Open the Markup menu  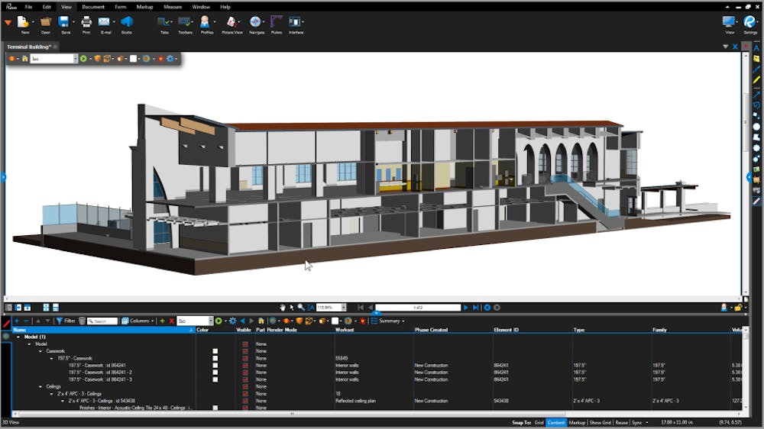pos(144,7)
